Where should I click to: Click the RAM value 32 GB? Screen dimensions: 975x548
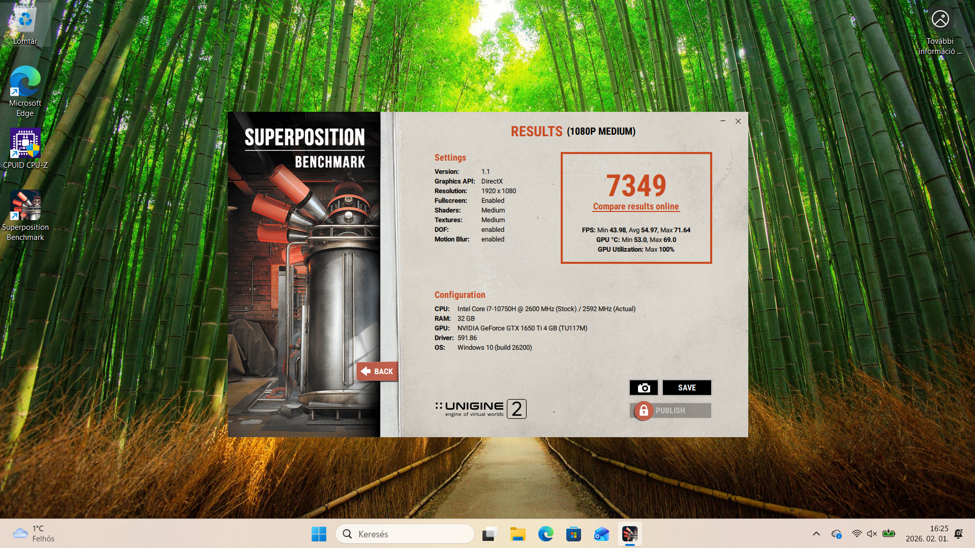466,319
